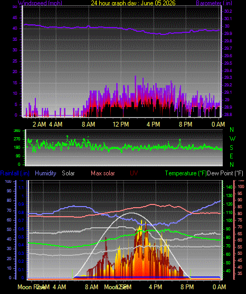Click the 29.5 value on the barometer axis

[x=228, y=63]
